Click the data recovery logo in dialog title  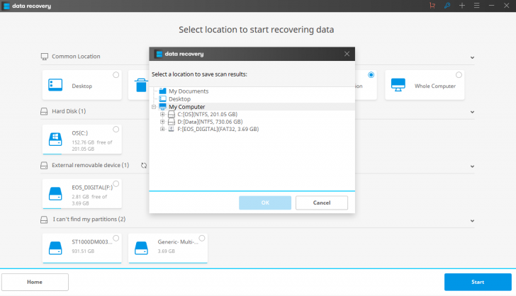(x=159, y=54)
